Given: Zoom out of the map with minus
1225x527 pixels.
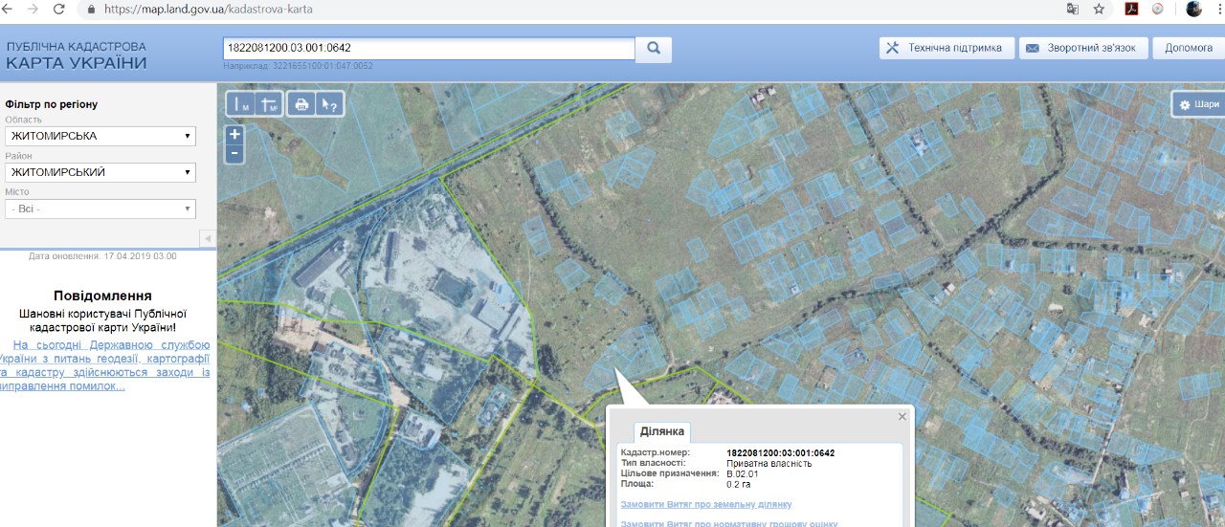Looking at the screenshot, I should tap(235, 153).
